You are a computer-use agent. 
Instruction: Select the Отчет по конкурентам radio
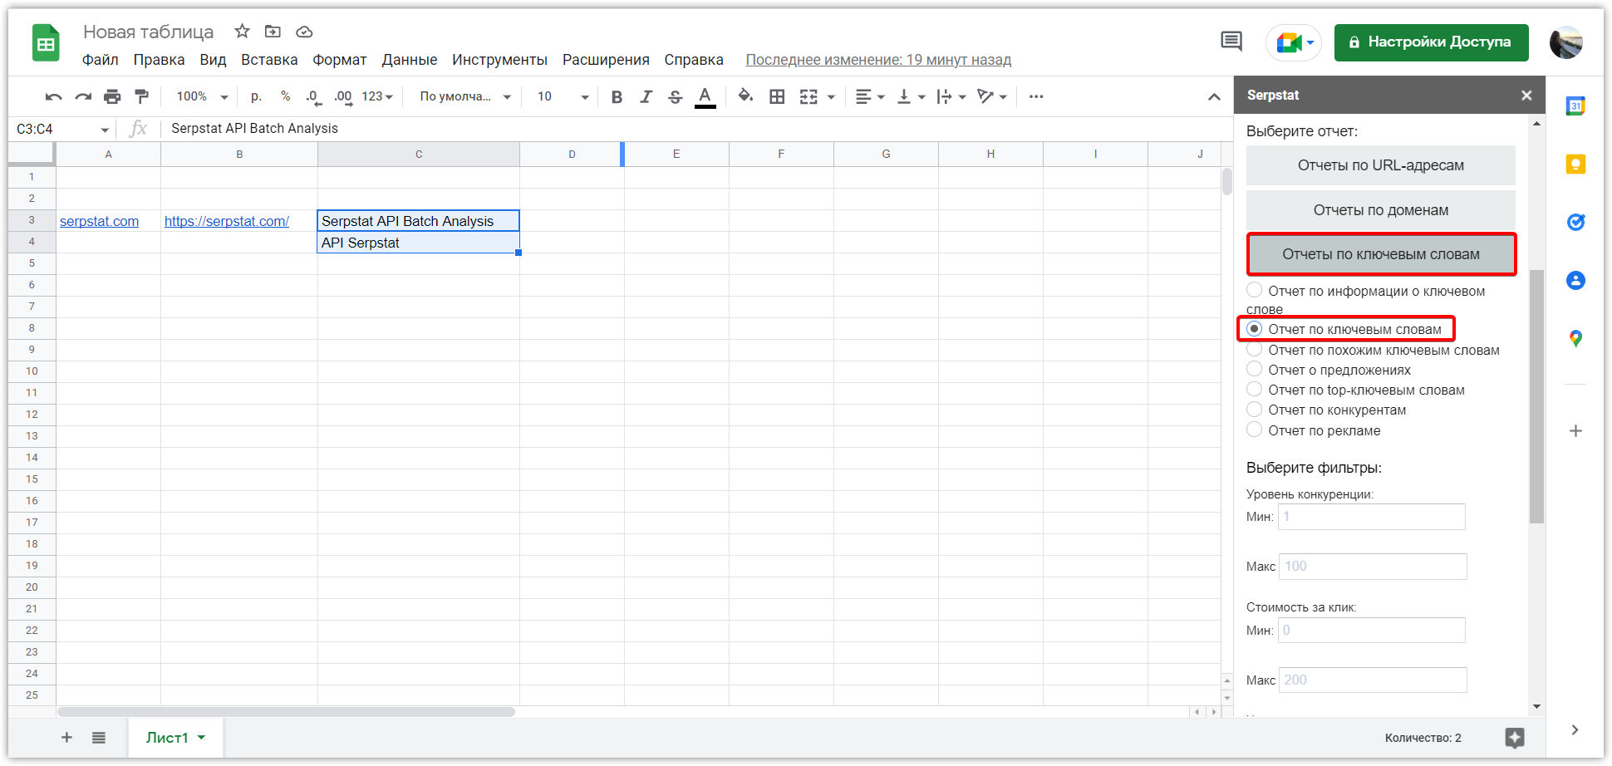[x=1255, y=409]
